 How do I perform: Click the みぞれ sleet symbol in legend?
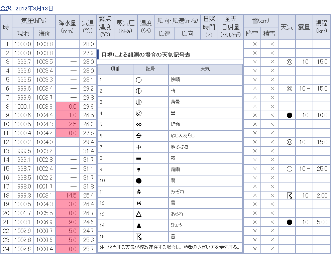139,192
